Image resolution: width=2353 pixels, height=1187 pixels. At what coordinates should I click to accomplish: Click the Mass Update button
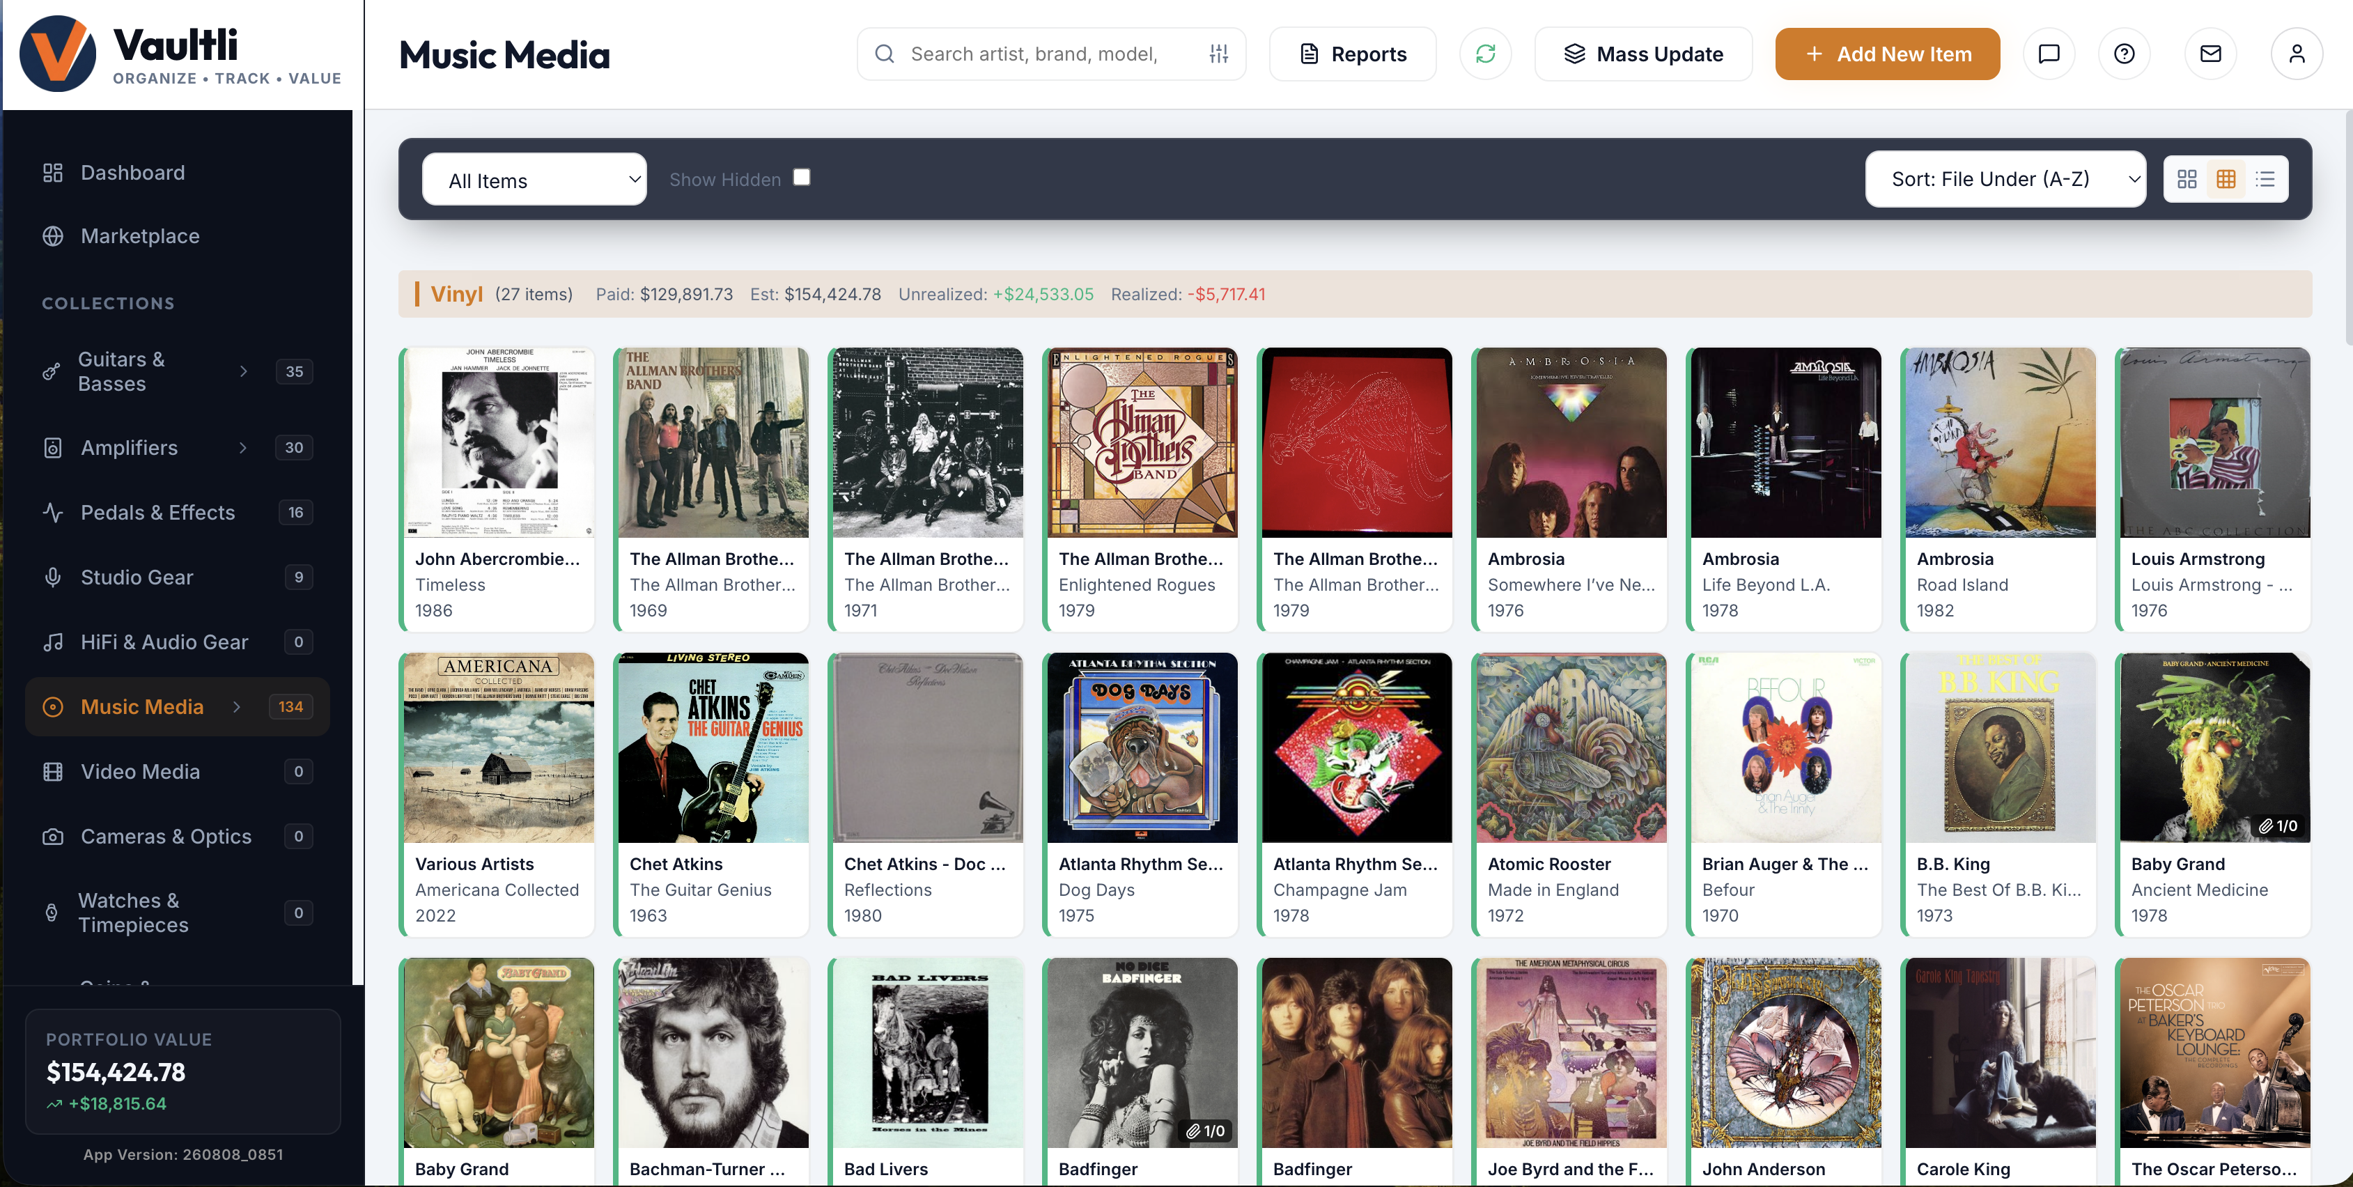[1643, 54]
